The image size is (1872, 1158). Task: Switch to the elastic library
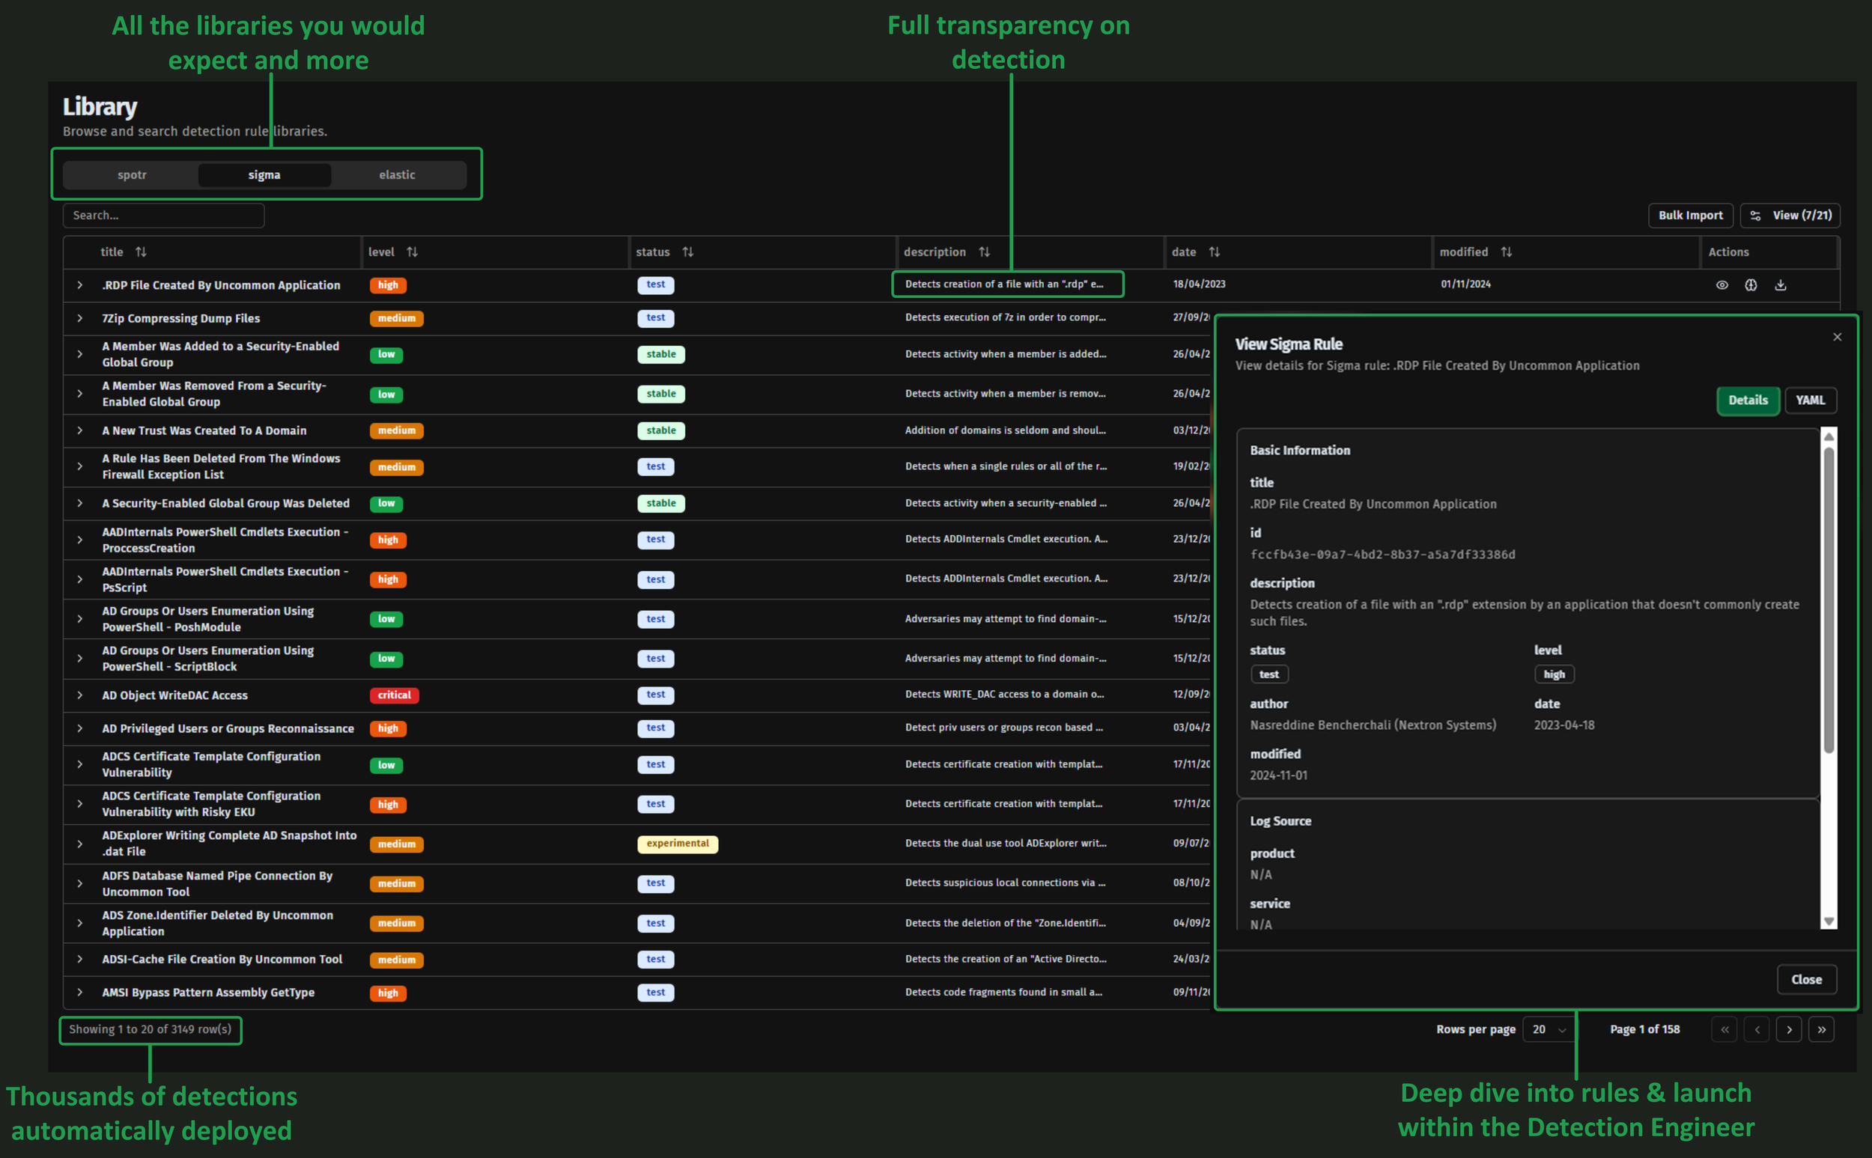(397, 174)
